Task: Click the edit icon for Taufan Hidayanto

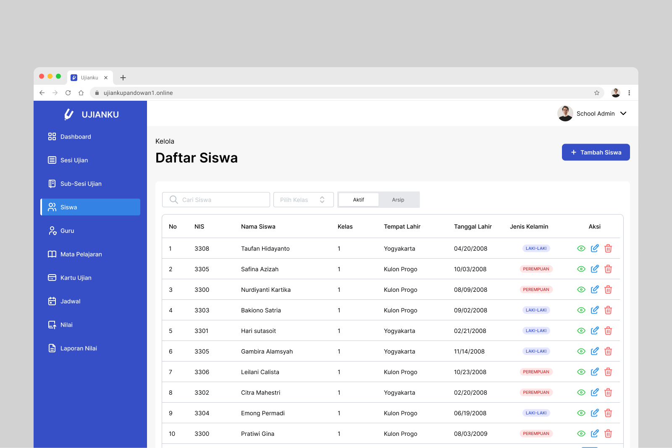Action: [594, 249]
